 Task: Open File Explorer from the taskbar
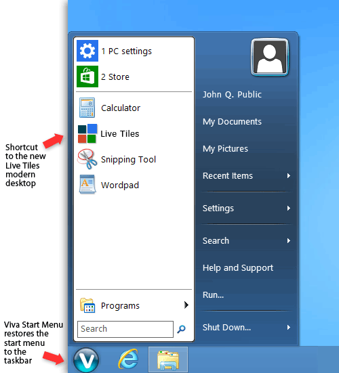pos(168,360)
